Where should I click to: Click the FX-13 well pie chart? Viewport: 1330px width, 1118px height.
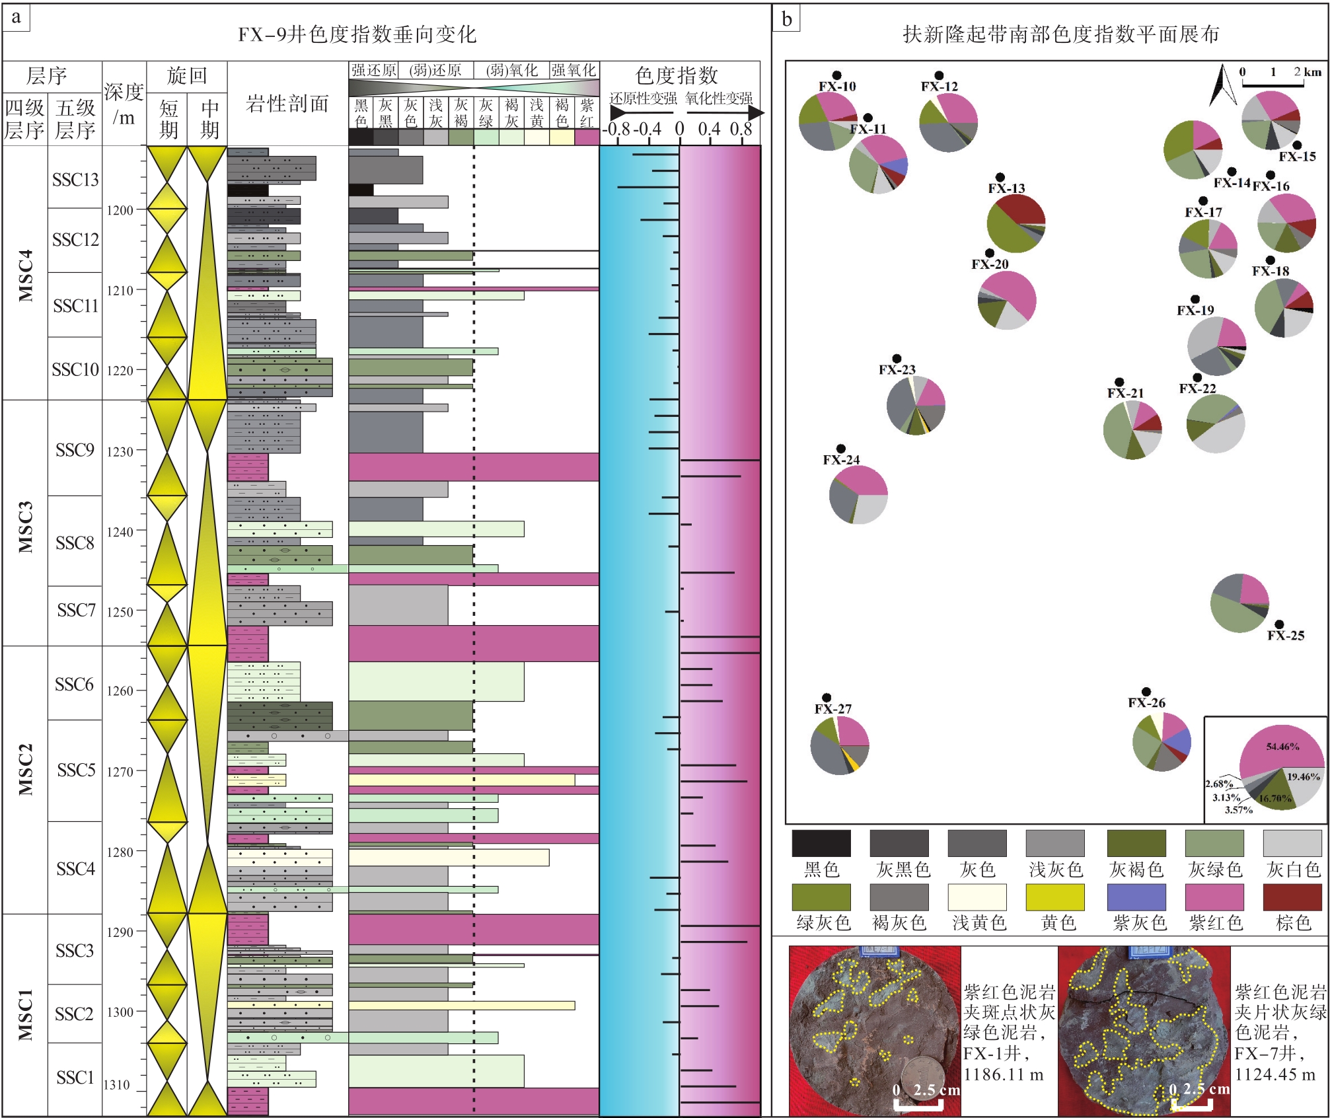click(1016, 223)
